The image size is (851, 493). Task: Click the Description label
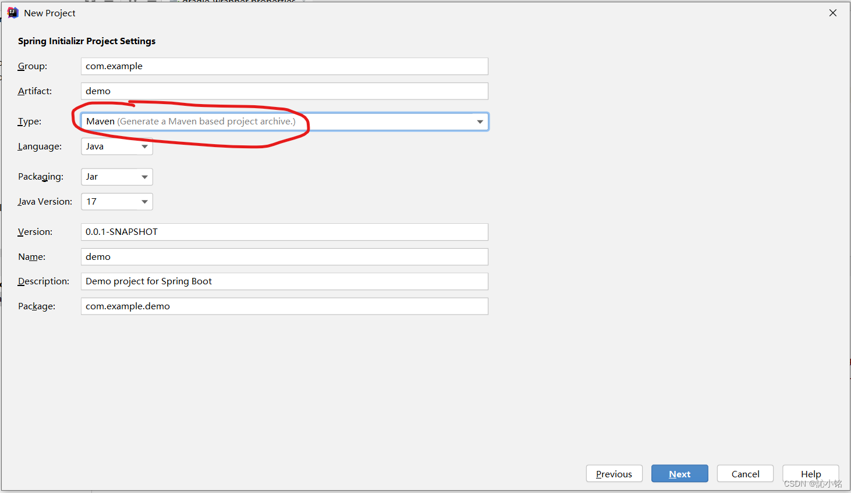(44, 281)
